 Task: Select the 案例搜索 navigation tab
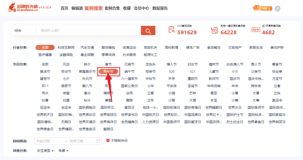[93, 8]
